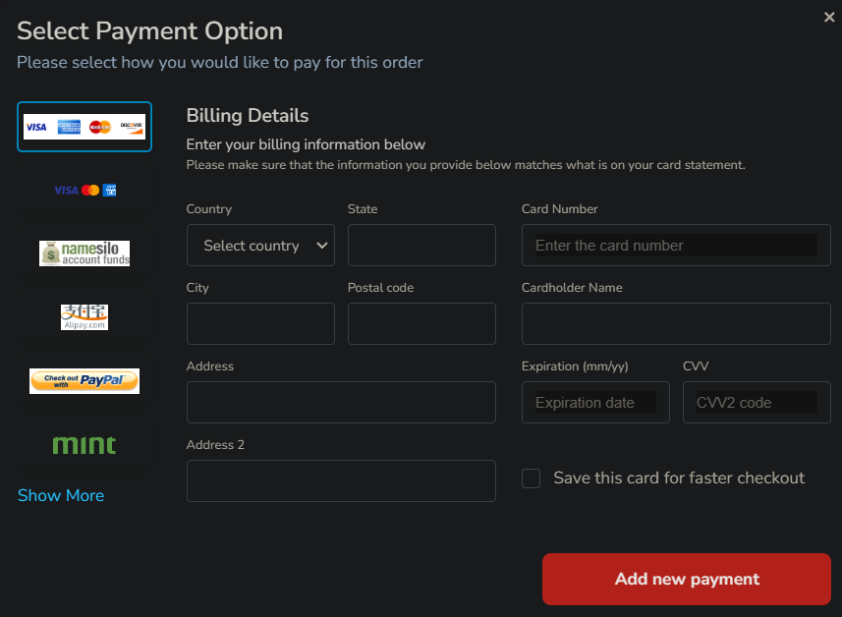
Task: Choose Check out with PayPal option
Action: pyautogui.click(x=84, y=380)
